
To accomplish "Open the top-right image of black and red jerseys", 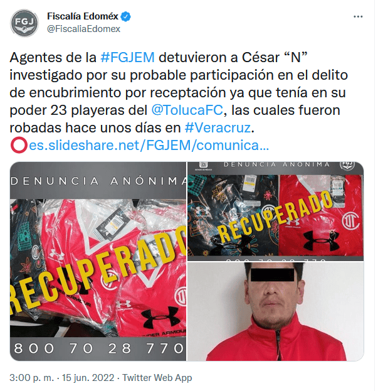I will click(275, 212).
